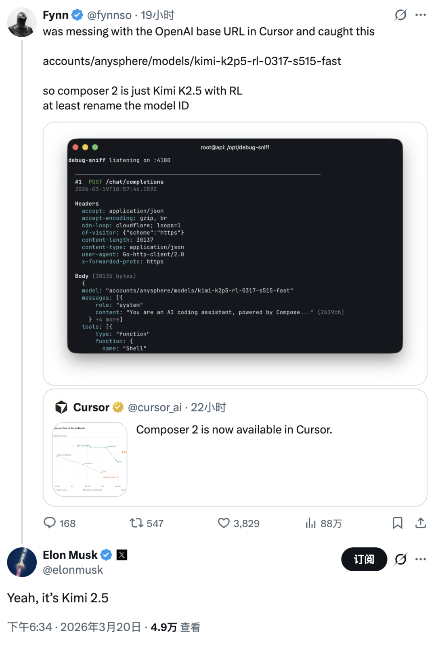Open Grok icon on Elon Musk's reply
Viewport: 436px width, 645px height.
(x=400, y=559)
